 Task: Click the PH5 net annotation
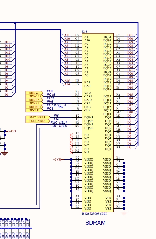point(50,91)
